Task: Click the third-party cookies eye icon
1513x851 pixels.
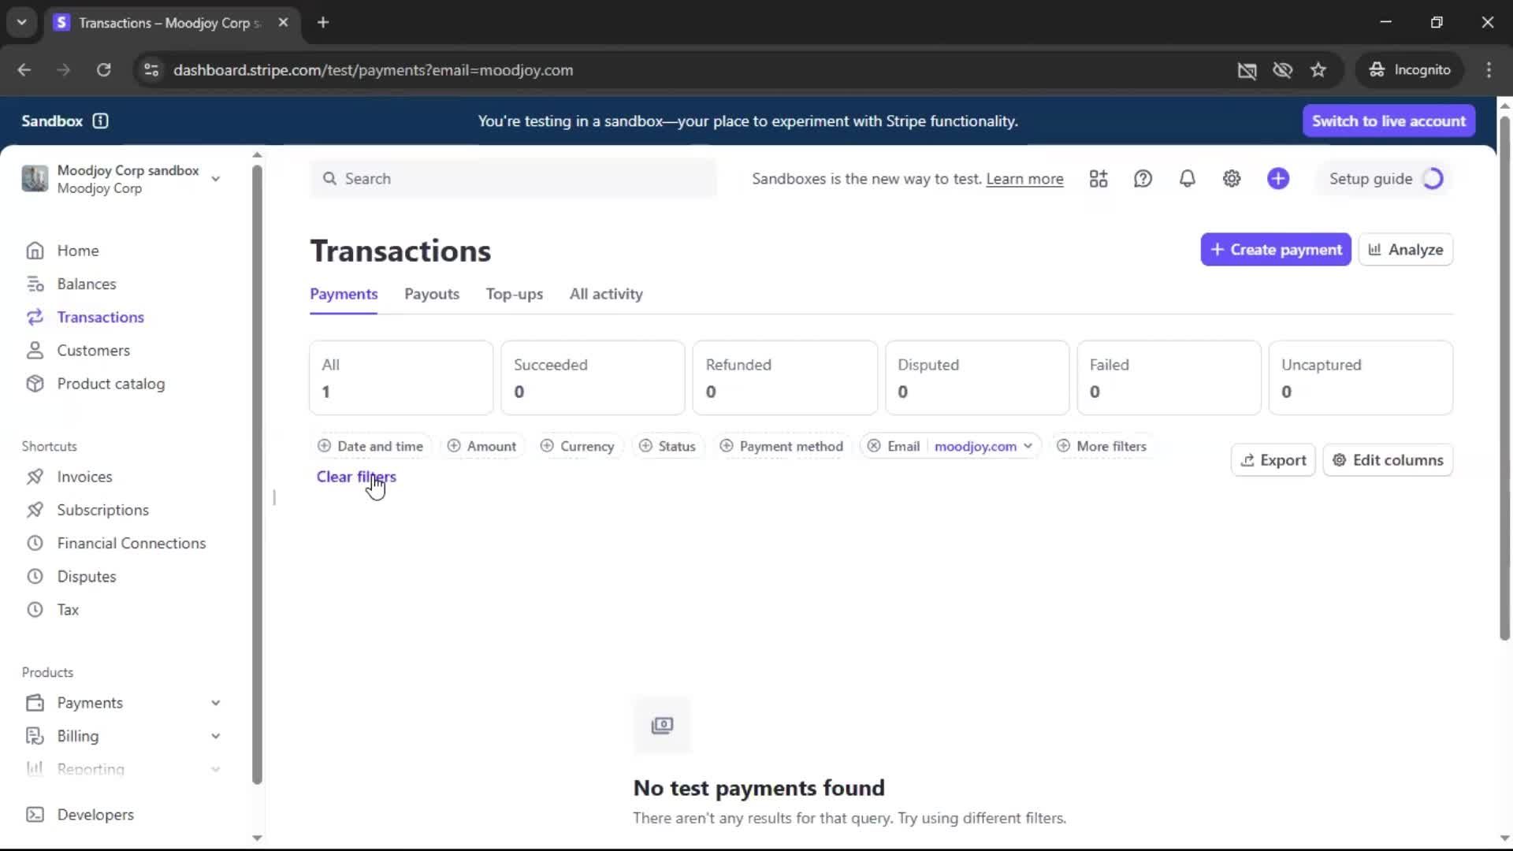Action: point(1283,70)
